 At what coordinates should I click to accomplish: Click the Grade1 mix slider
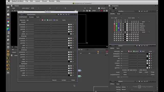[141, 77]
